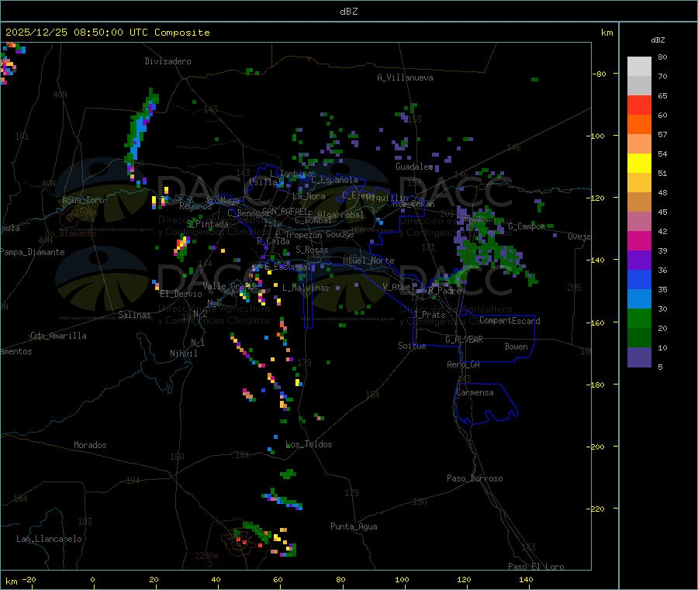Image resolution: width=698 pixels, height=590 pixels.
Task: Click the yellow 'km' unit label at top right
Action: click(x=606, y=33)
